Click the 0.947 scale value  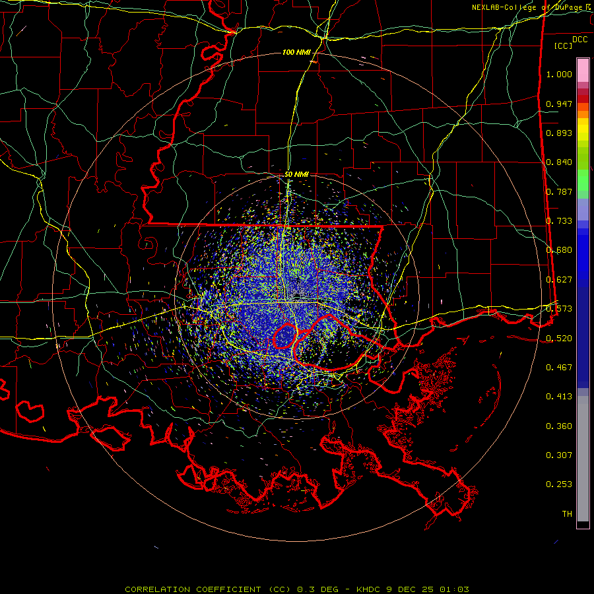pyautogui.click(x=559, y=104)
